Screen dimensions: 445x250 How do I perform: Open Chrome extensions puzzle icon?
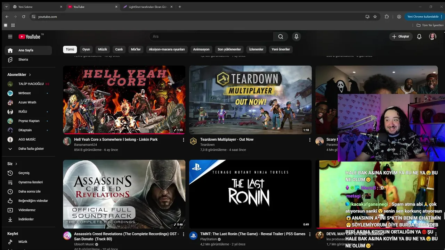(x=387, y=17)
